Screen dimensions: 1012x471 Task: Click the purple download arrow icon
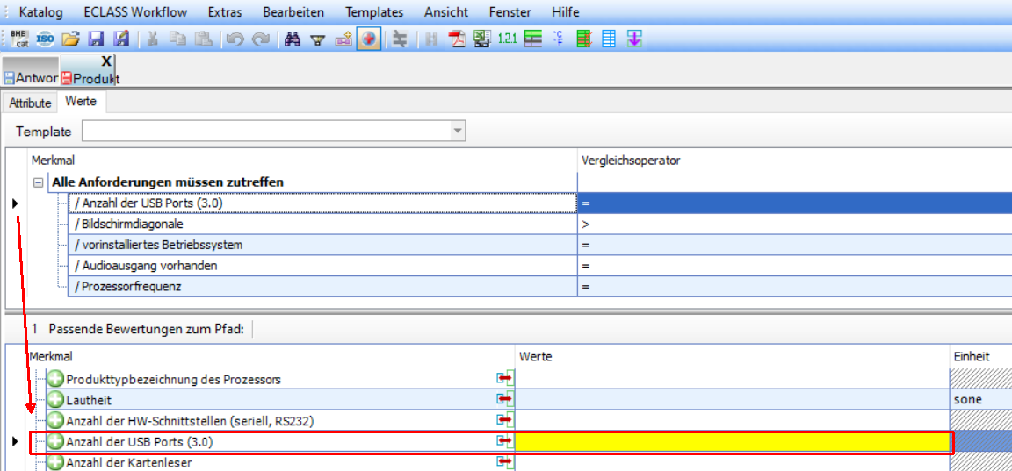(634, 39)
